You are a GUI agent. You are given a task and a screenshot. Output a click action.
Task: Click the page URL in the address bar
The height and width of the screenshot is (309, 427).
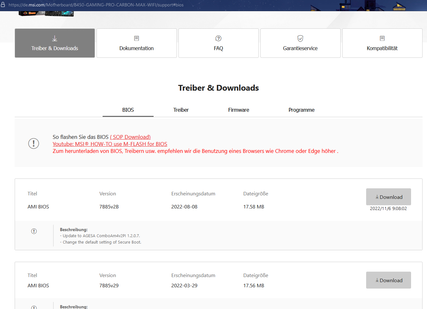point(96,5)
